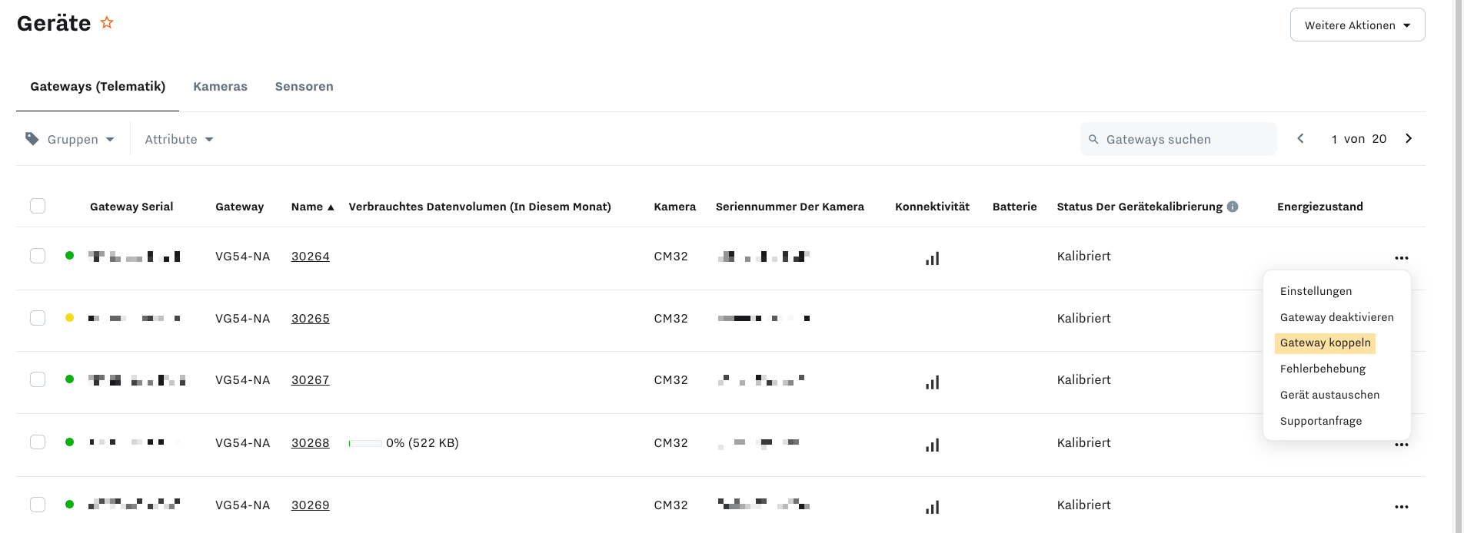Expand the Attribute filter dropdown
The height and width of the screenshot is (533, 1464).
click(x=179, y=139)
